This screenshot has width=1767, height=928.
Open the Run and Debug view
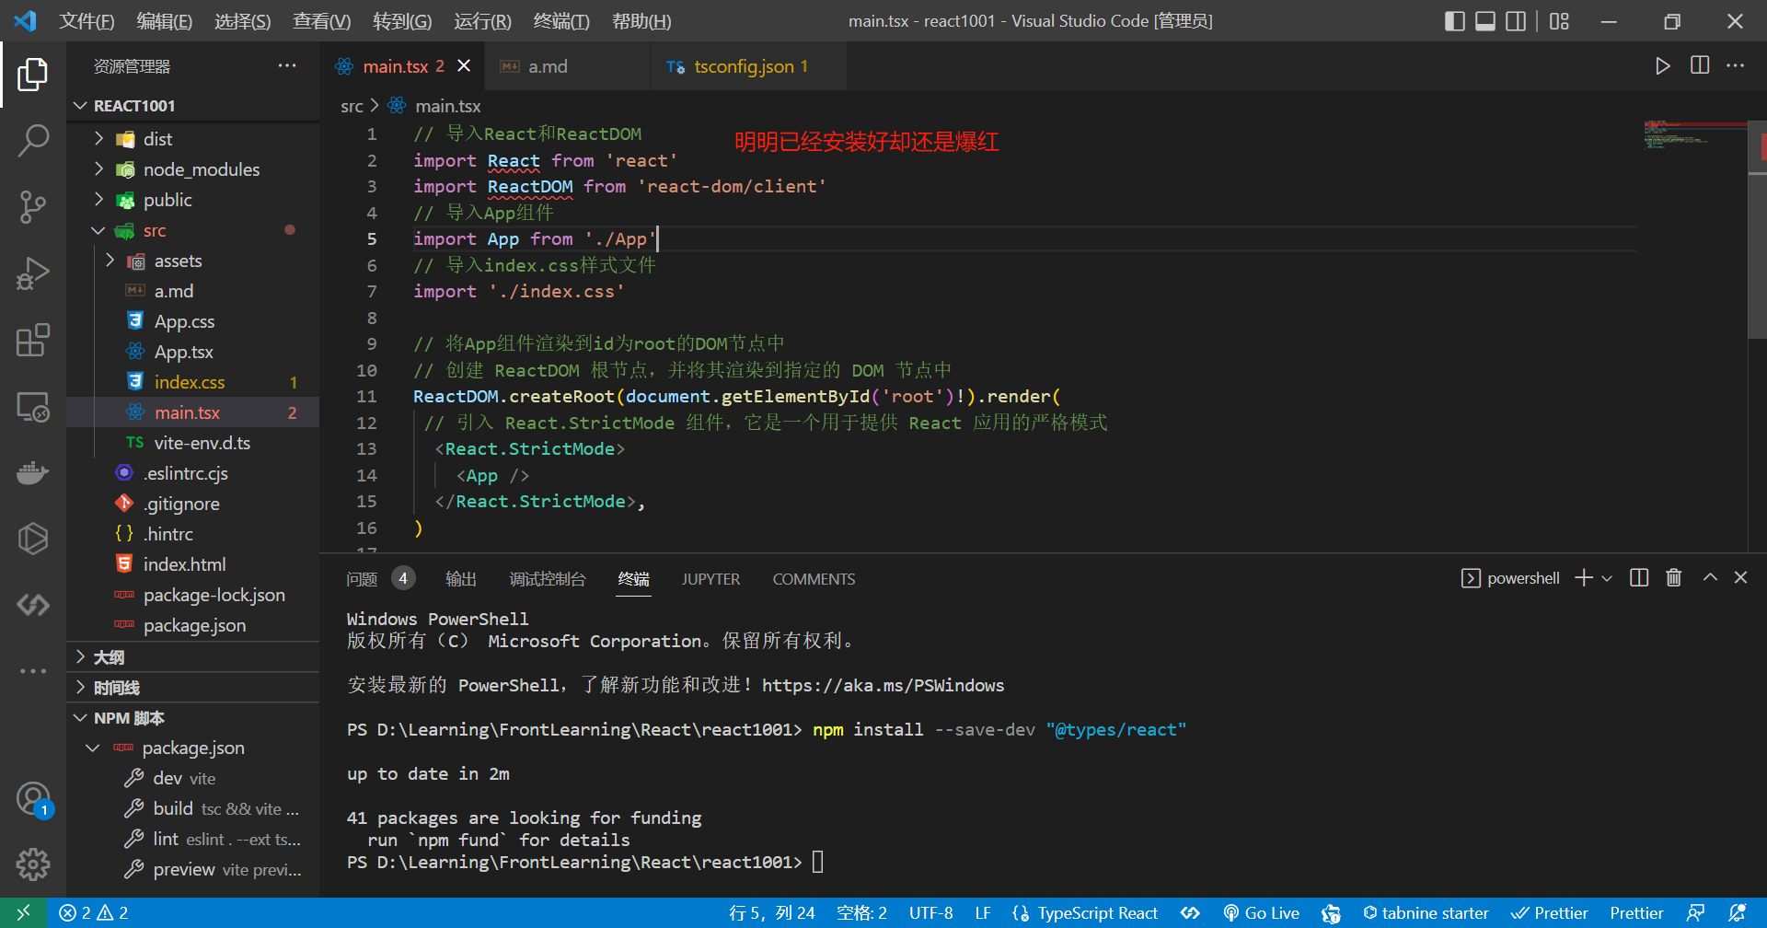click(x=33, y=273)
